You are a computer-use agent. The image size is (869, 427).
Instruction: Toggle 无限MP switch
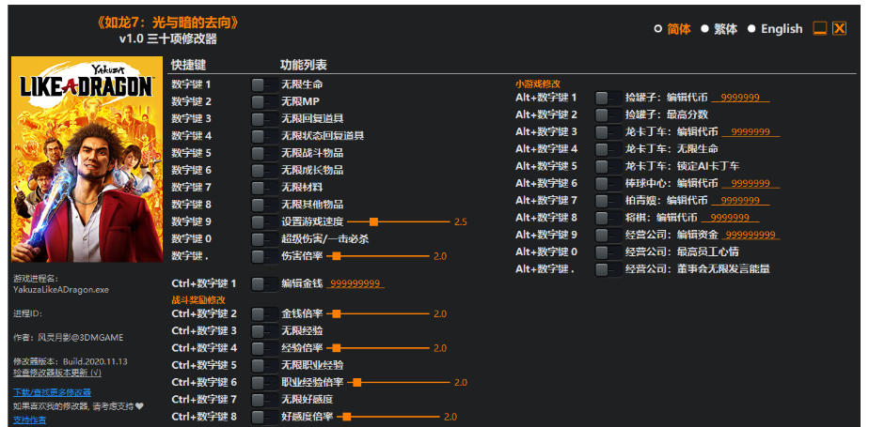263,101
